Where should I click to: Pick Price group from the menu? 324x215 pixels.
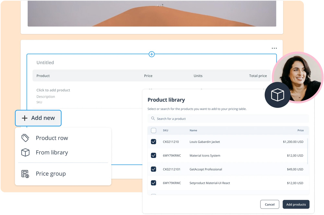(x=51, y=174)
